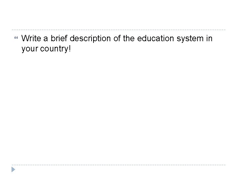Click the word "description" in the sentence
The width and height of the screenshot is (237, 178).
(90, 39)
